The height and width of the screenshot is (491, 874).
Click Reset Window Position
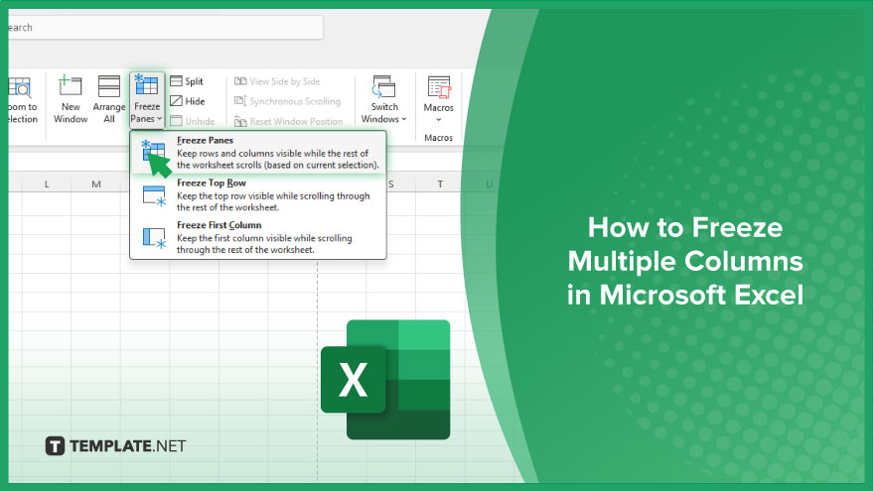click(x=288, y=121)
